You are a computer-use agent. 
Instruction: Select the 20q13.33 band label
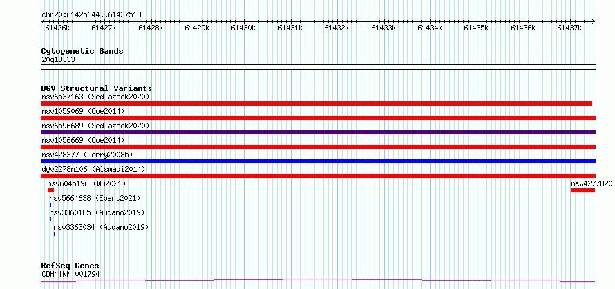pyautogui.click(x=58, y=60)
